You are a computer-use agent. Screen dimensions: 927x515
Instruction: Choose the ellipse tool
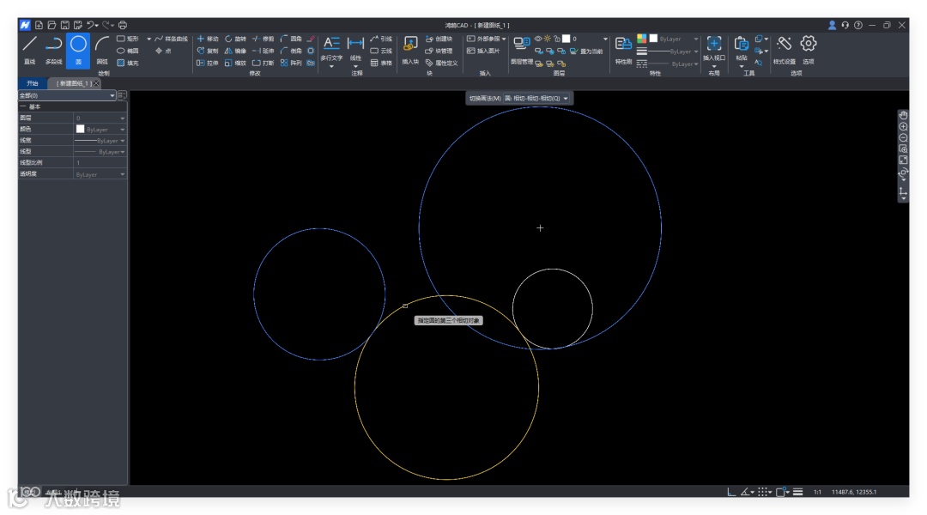pyautogui.click(x=127, y=51)
